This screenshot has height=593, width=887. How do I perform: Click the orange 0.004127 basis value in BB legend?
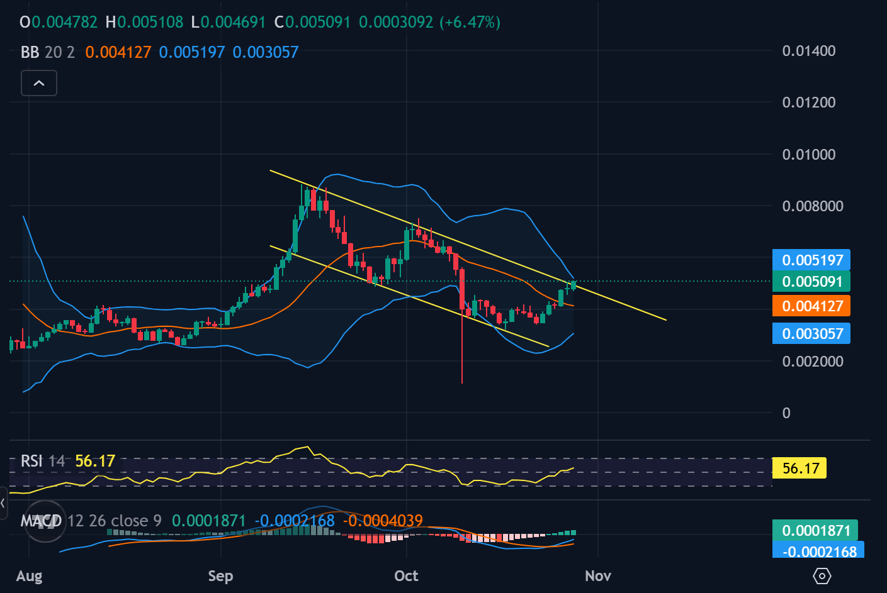point(117,52)
